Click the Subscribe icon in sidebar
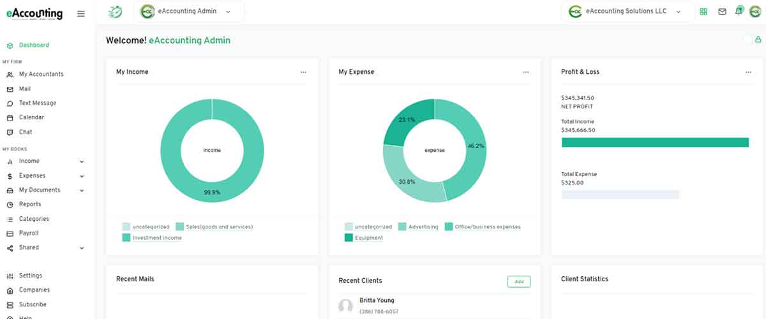This screenshot has height=319, width=766. coord(10,305)
